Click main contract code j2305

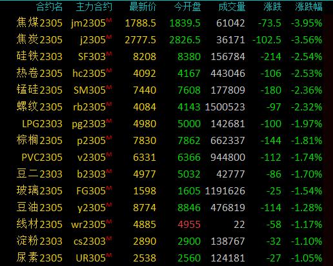93,40
